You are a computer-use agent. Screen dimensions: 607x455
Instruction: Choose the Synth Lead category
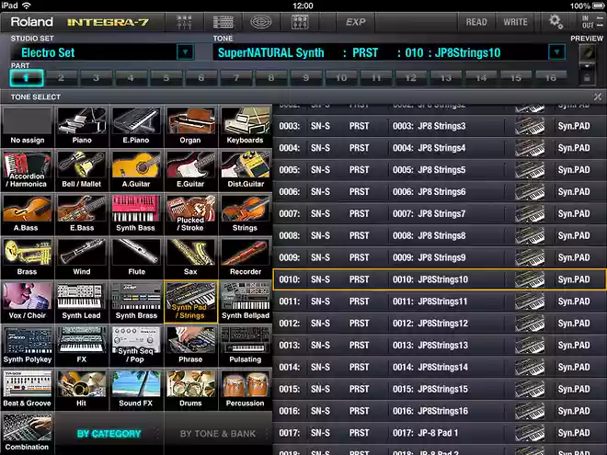coord(82,301)
